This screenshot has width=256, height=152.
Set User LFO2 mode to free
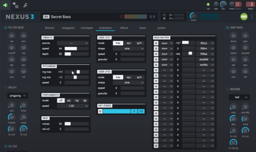click(118, 77)
